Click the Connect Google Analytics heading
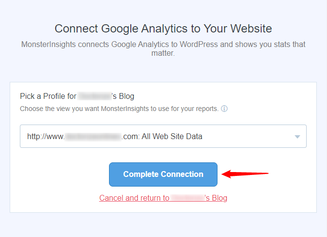This screenshot has width=327, height=237. coord(163,28)
